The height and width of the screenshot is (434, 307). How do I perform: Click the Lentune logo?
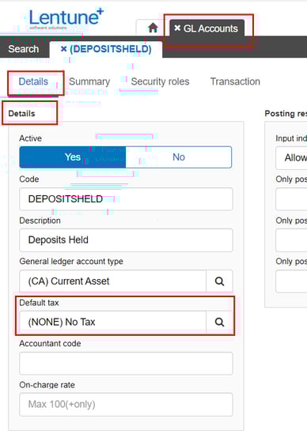click(66, 18)
